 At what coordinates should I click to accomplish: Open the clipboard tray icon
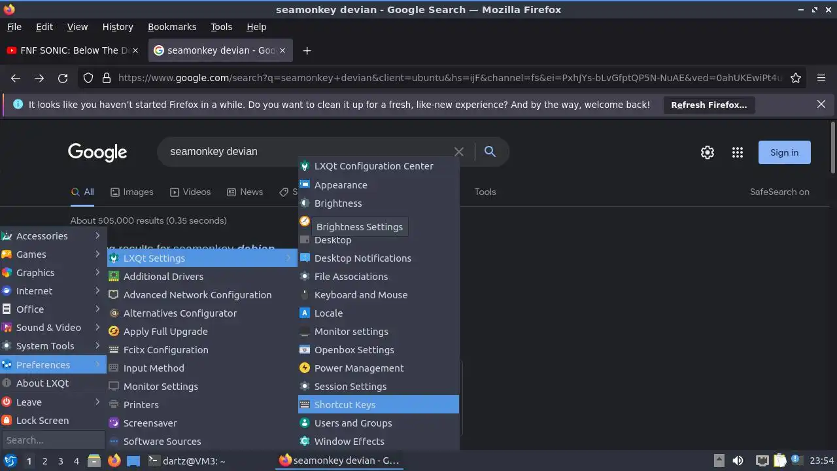(x=779, y=461)
